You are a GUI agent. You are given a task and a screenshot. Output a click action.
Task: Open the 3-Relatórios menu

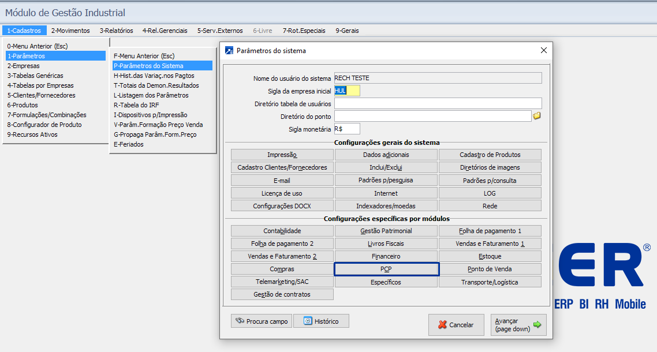tap(116, 31)
